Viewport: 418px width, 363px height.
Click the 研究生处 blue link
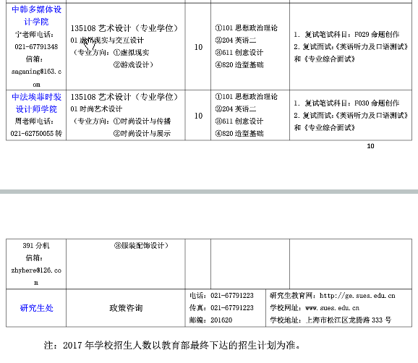(x=37, y=308)
